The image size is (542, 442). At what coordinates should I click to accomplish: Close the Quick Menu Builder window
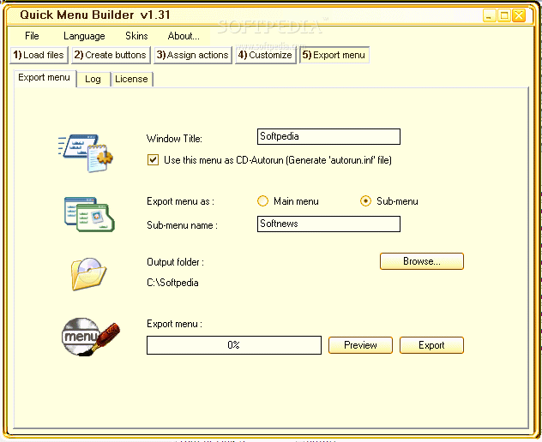click(x=519, y=15)
